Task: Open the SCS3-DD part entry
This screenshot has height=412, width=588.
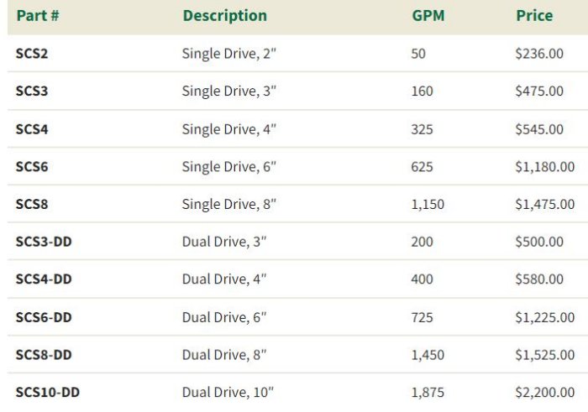Action: 44,242
